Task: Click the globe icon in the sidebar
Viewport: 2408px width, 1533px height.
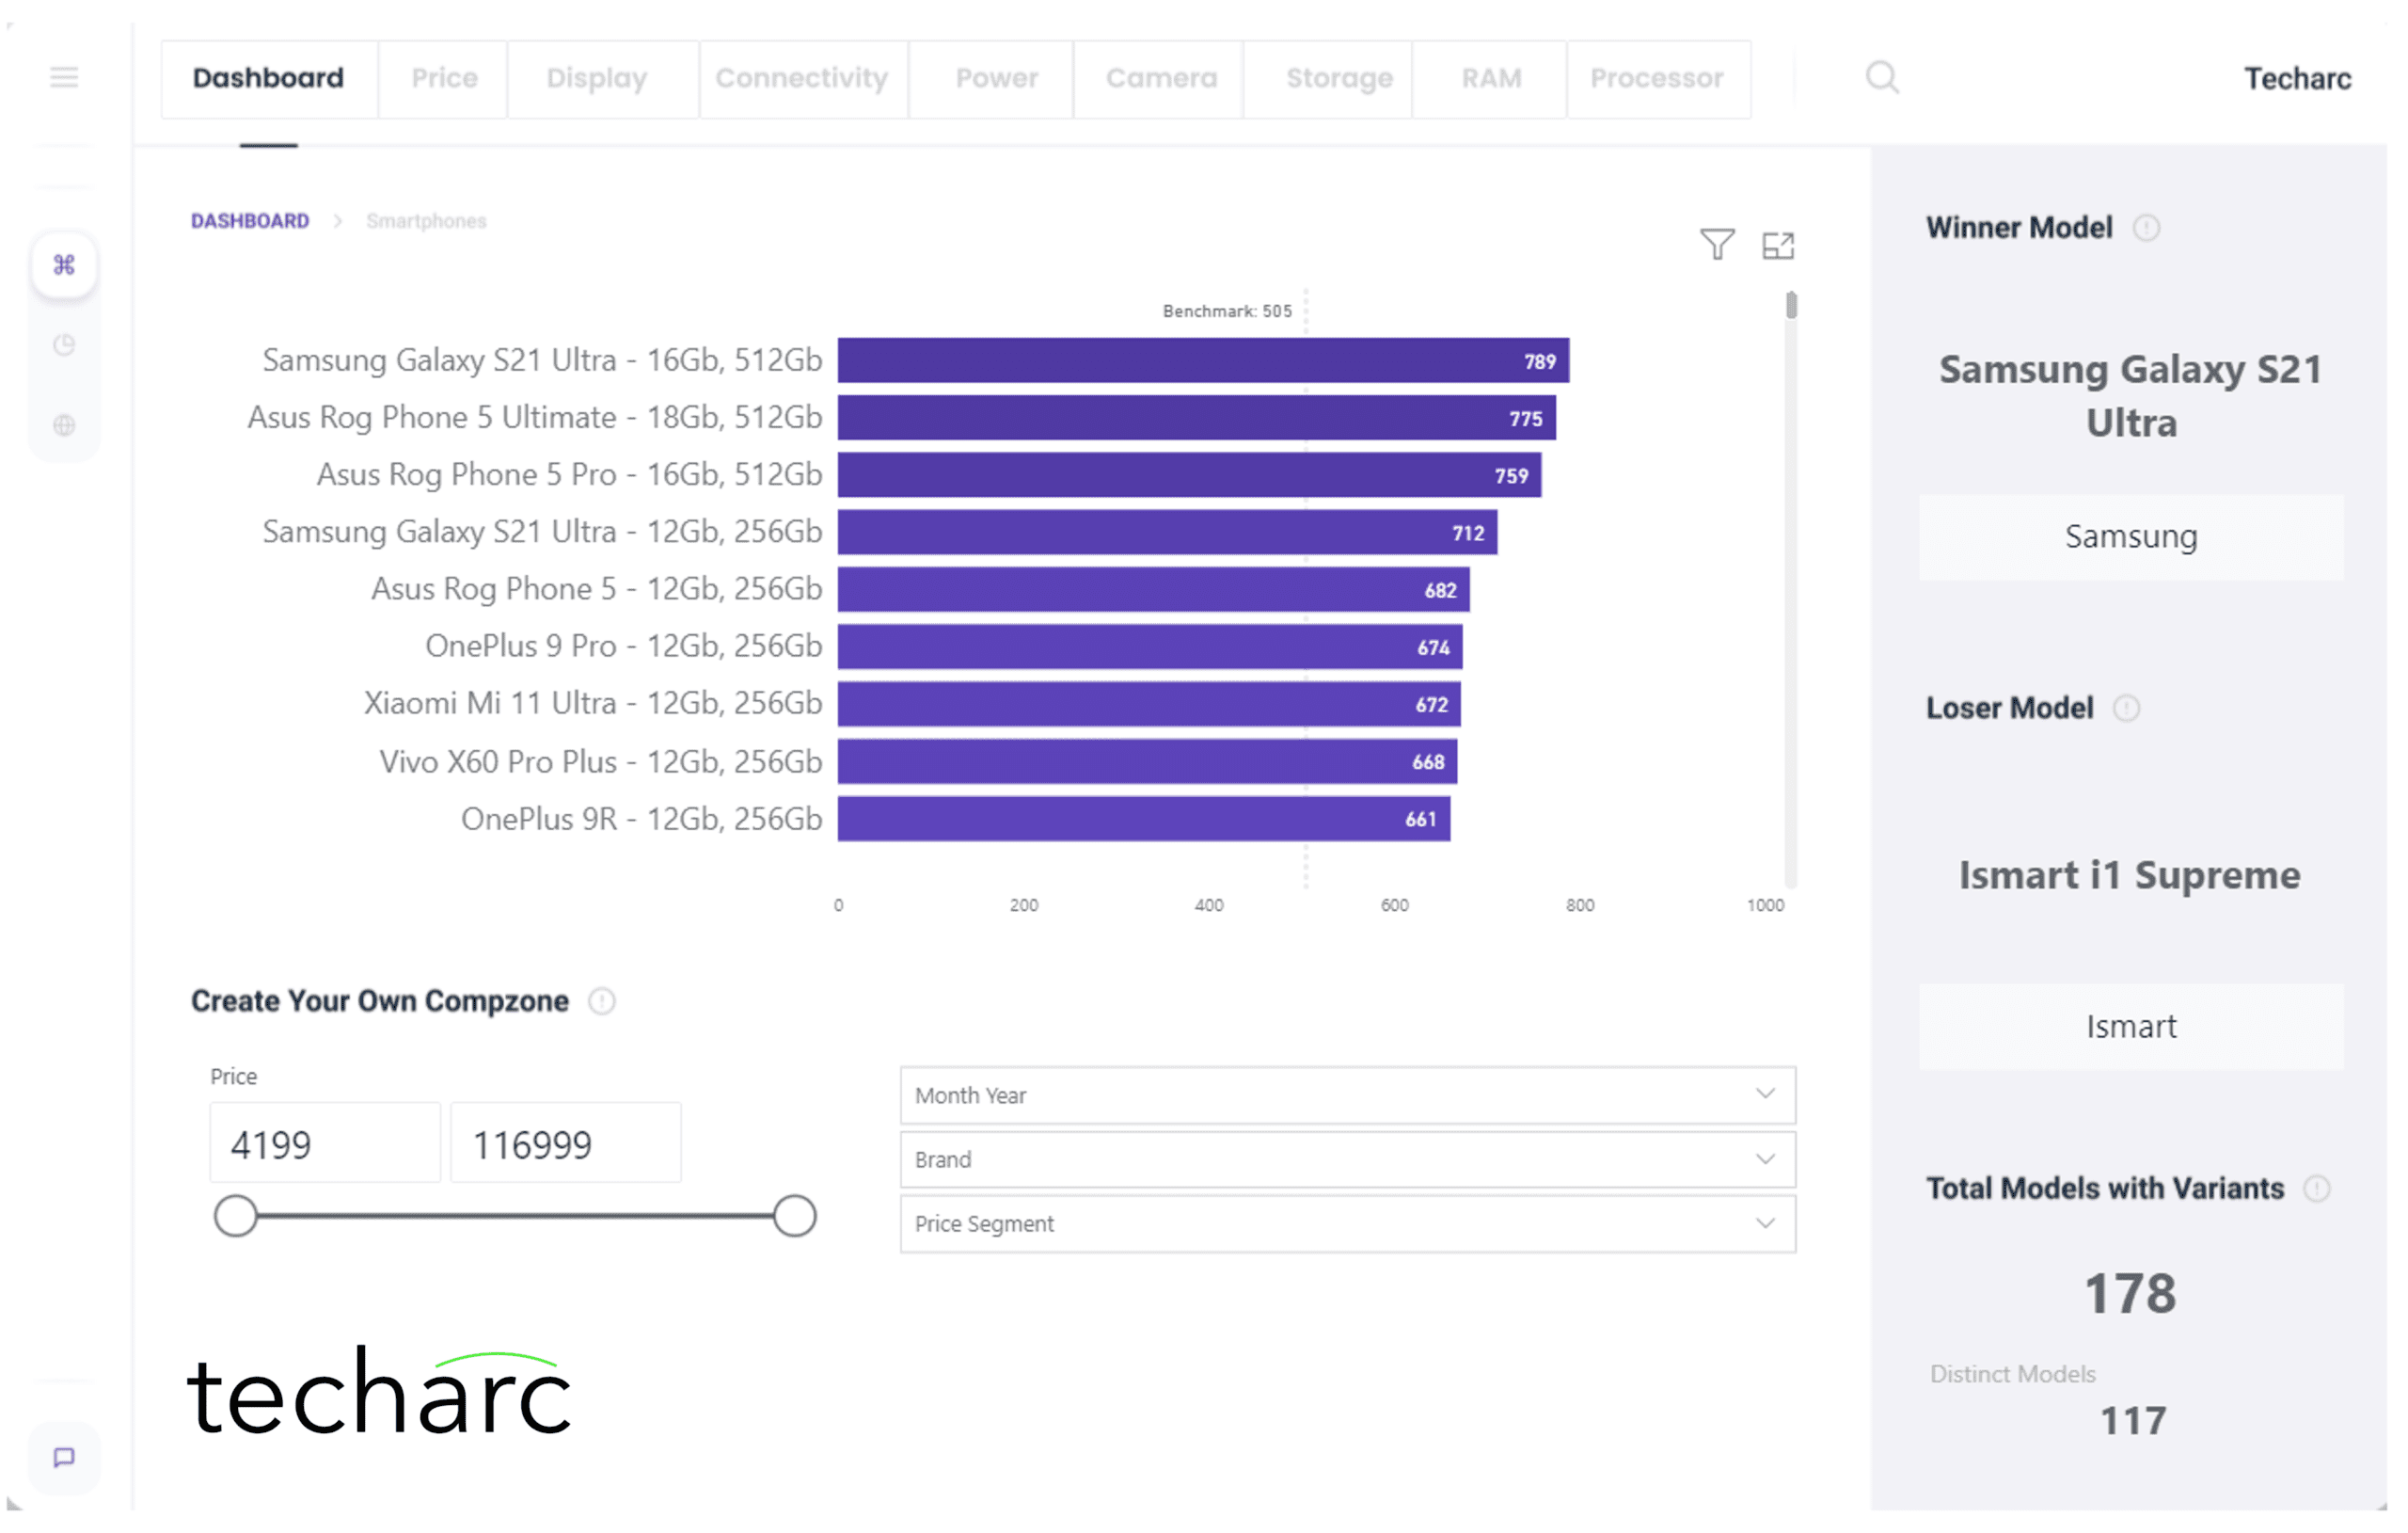Action: 64,424
